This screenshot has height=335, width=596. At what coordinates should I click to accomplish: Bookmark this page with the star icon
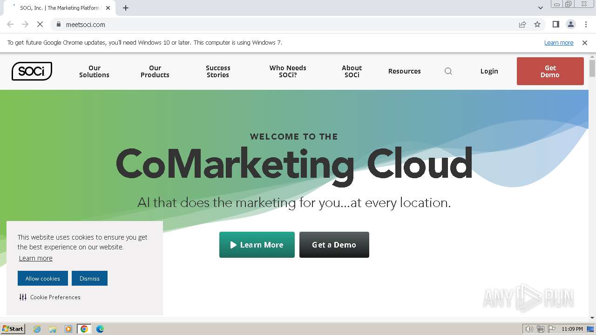(x=537, y=25)
